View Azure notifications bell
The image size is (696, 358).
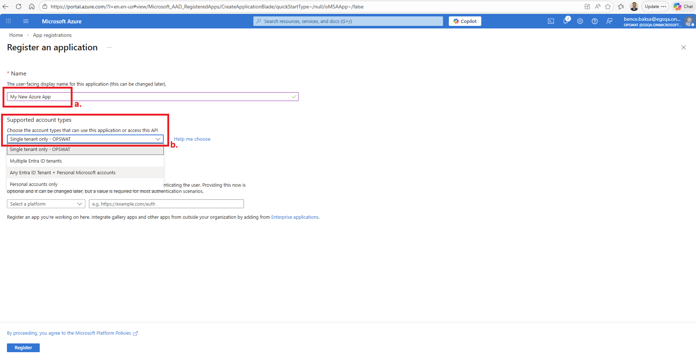[565, 21]
